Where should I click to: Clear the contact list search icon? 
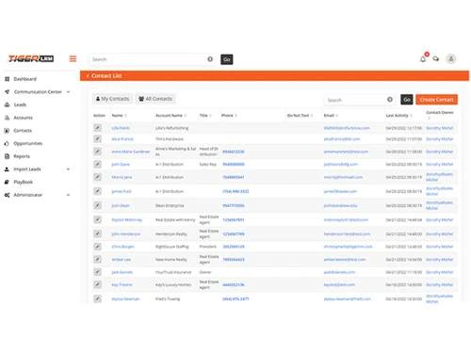pos(390,100)
